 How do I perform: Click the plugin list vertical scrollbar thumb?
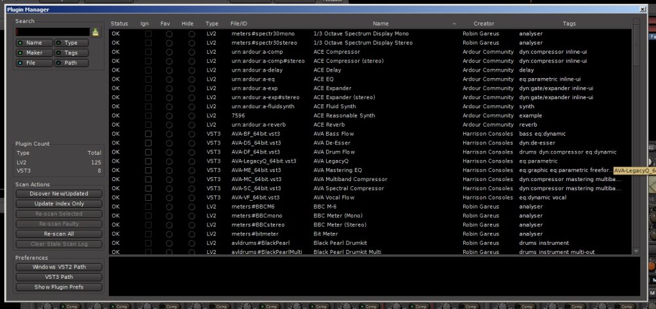tap(636, 45)
